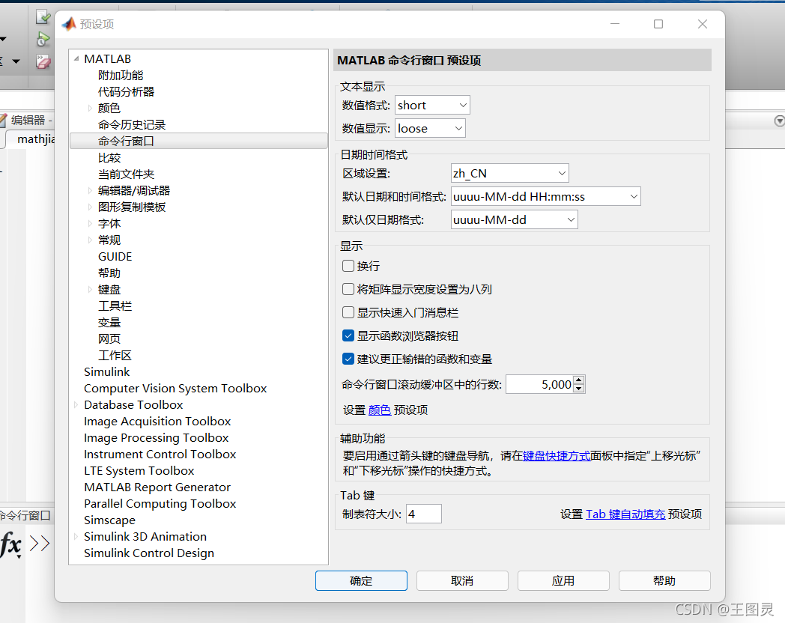Disable 建议更正输错的函数和变量 checkbox
785x623 pixels.
point(348,358)
